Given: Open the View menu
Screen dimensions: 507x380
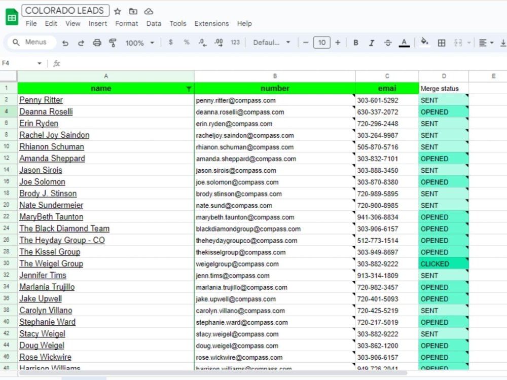Looking at the screenshot, I should click(x=73, y=24).
